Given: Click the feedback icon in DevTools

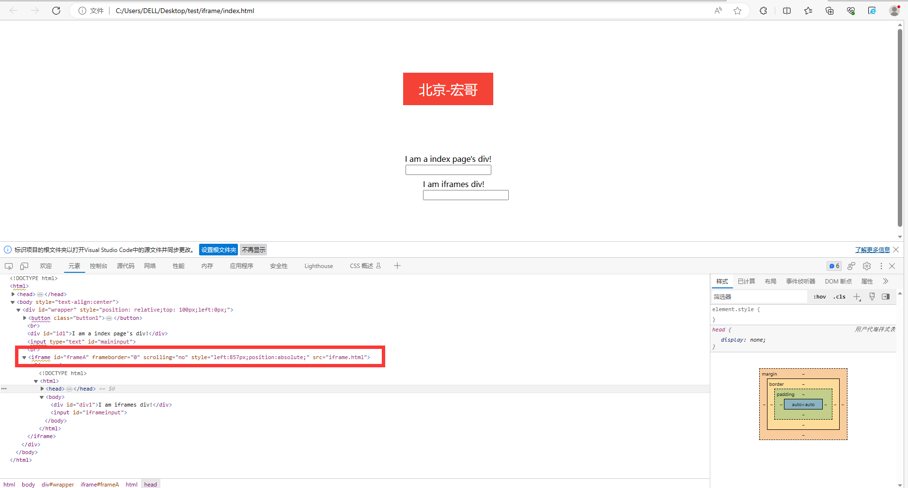Looking at the screenshot, I should pos(851,266).
